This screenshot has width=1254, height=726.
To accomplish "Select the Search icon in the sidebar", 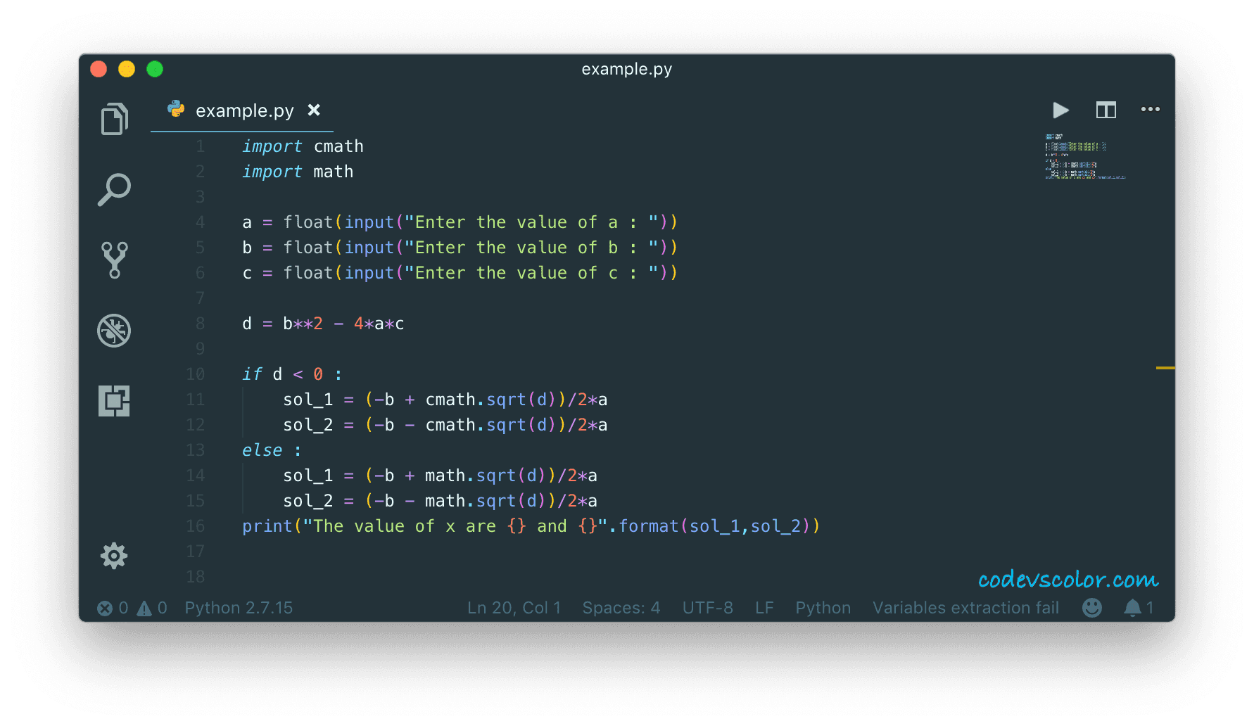I will (x=114, y=189).
